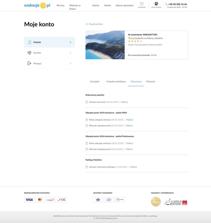Select the Szczegóły tab
Image resolution: width=211 pixels, height=223 pixels.
(95, 82)
